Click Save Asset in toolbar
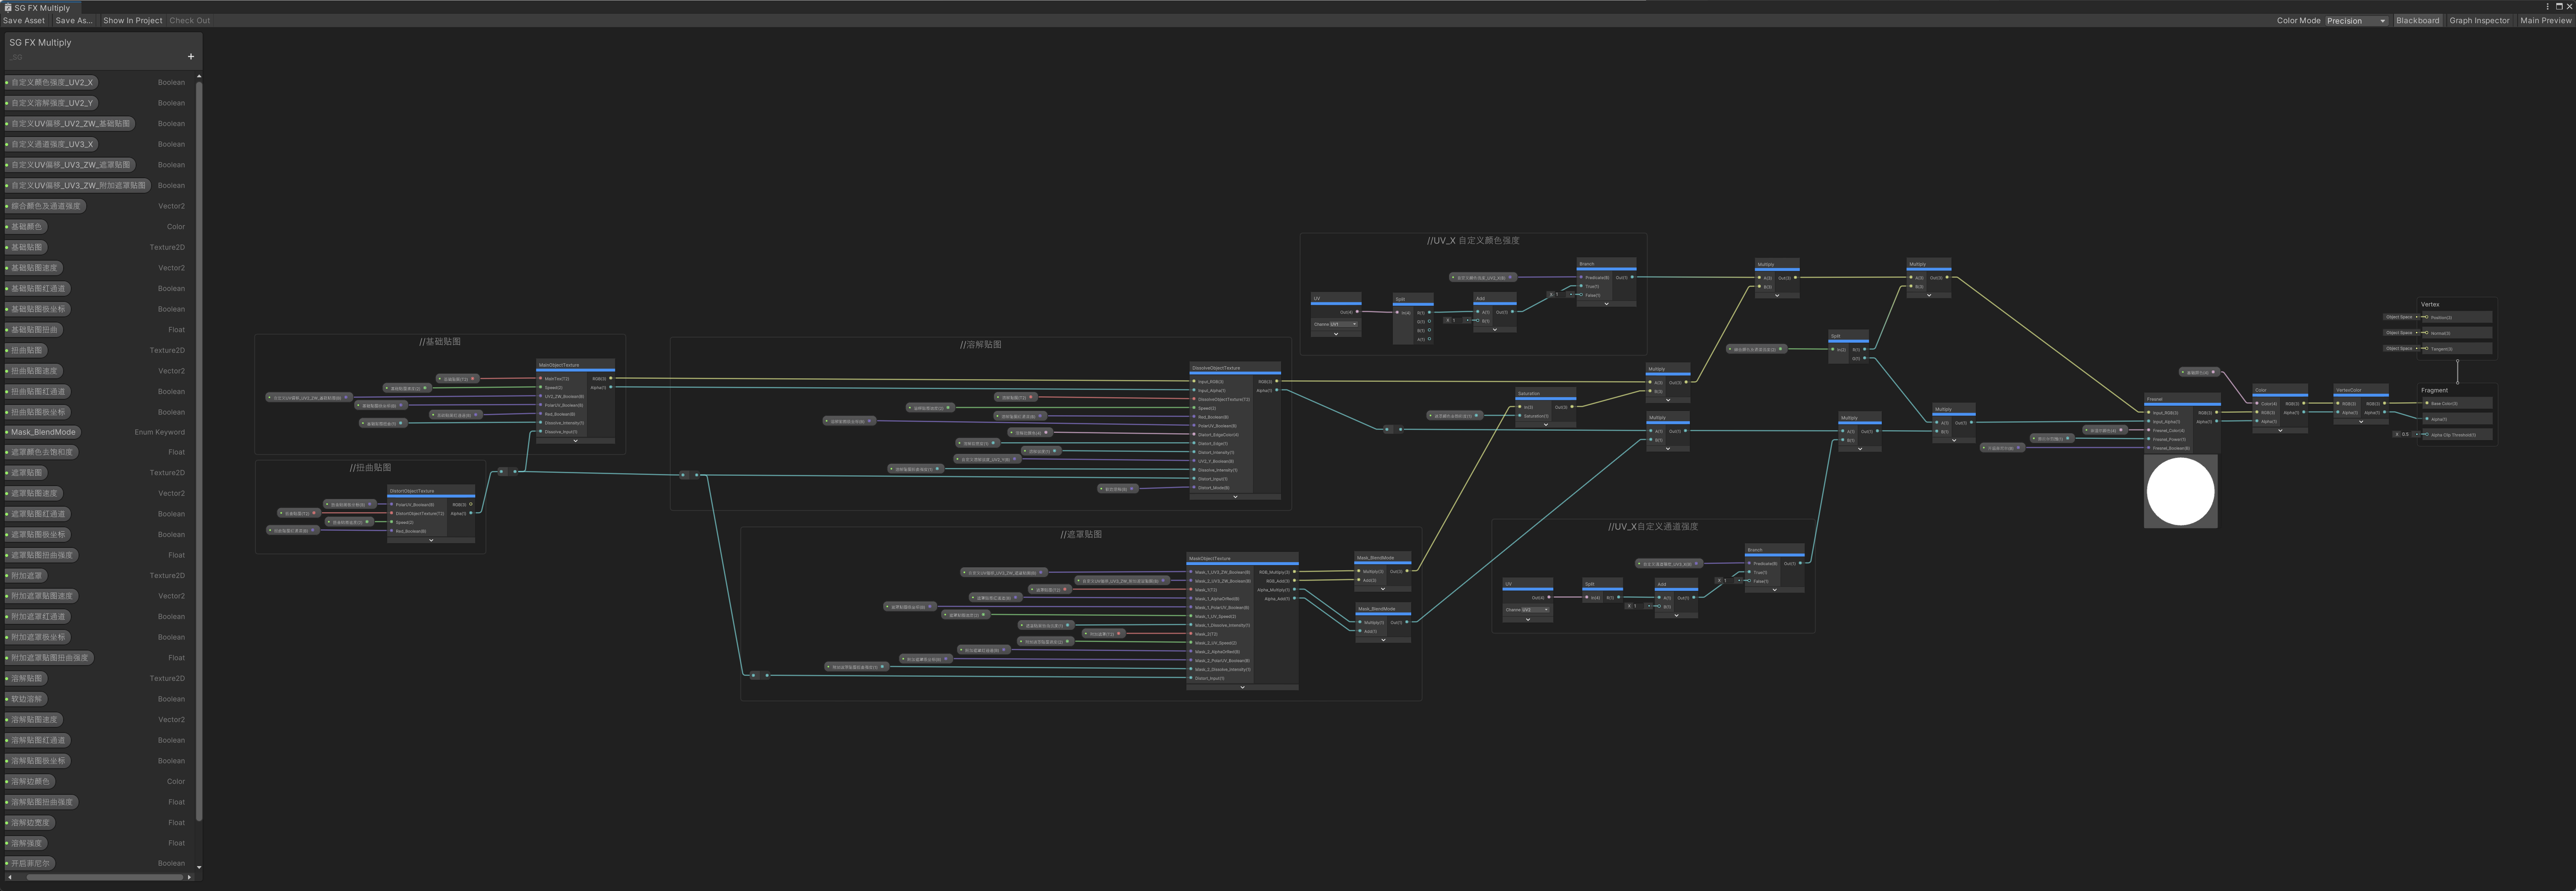 pos(24,20)
